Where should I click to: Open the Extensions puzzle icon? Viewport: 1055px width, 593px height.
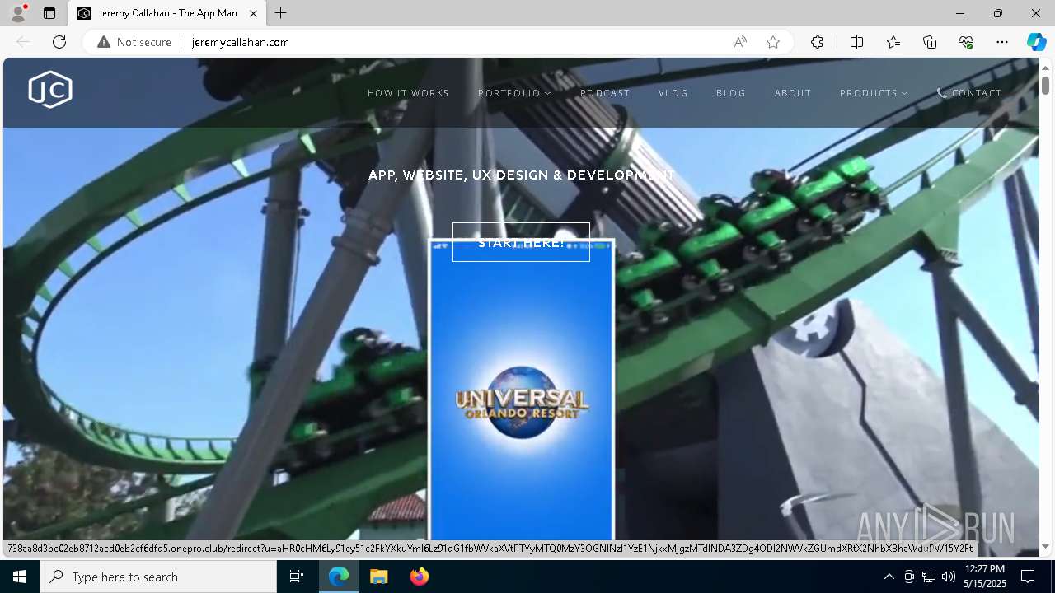(817, 42)
